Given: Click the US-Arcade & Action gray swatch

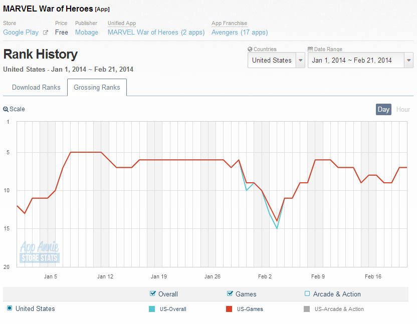Looking at the screenshot, I should [307, 309].
